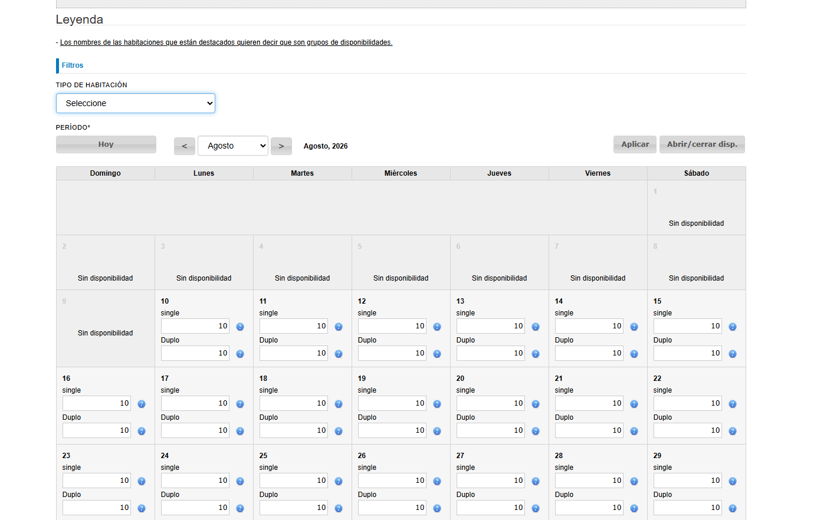Show help for Duplo on day 26

pyautogui.click(x=437, y=508)
